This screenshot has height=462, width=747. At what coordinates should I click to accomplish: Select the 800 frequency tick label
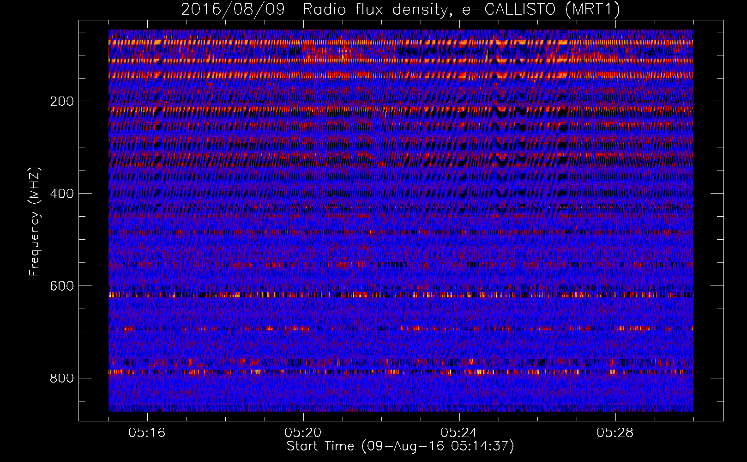62,378
